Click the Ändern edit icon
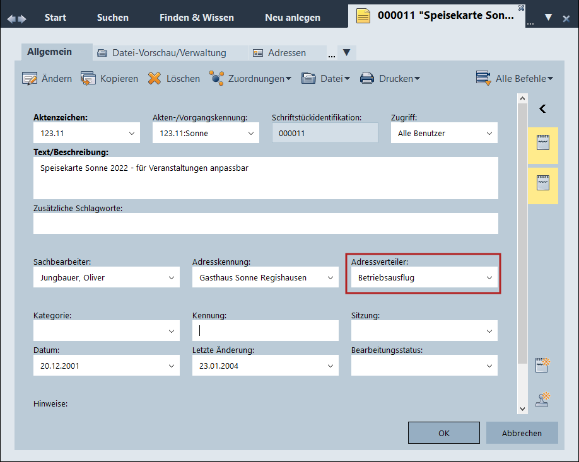The width and height of the screenshot is (579, 462). [x=30, y=79]
